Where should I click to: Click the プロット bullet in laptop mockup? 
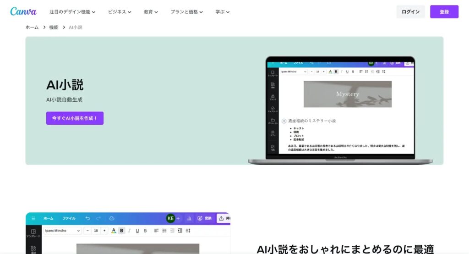pyautogui.click(x=299, y=136)
